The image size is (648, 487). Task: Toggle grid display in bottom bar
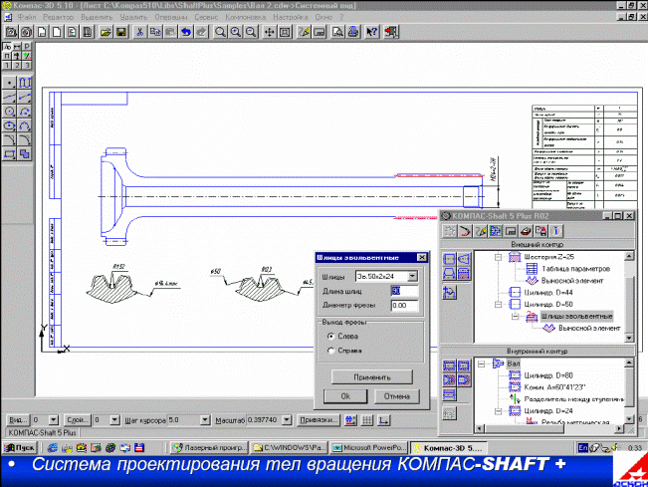pyautogui.click(x=367, y=420)
